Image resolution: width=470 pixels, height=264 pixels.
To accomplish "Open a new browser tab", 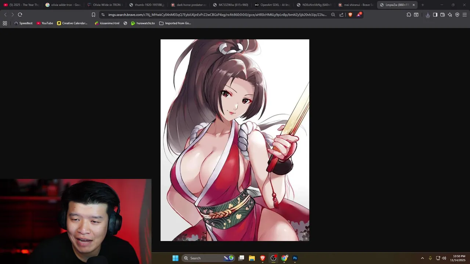I will (423, 5).
